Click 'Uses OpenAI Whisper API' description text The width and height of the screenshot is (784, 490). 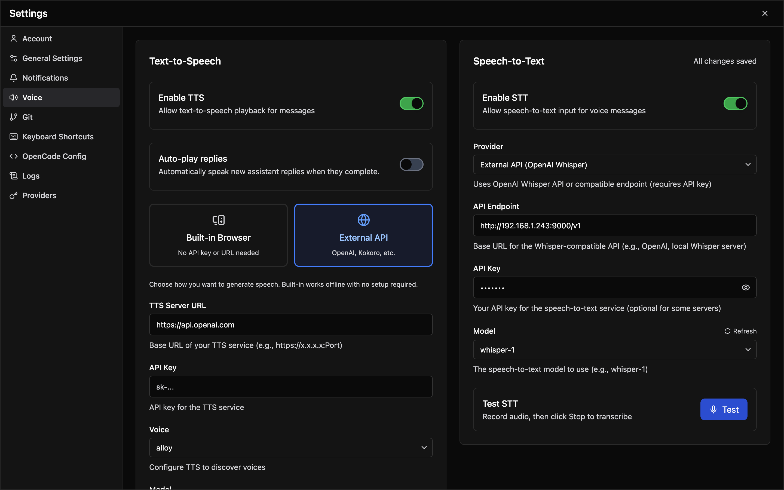click(x=592, y=184)
